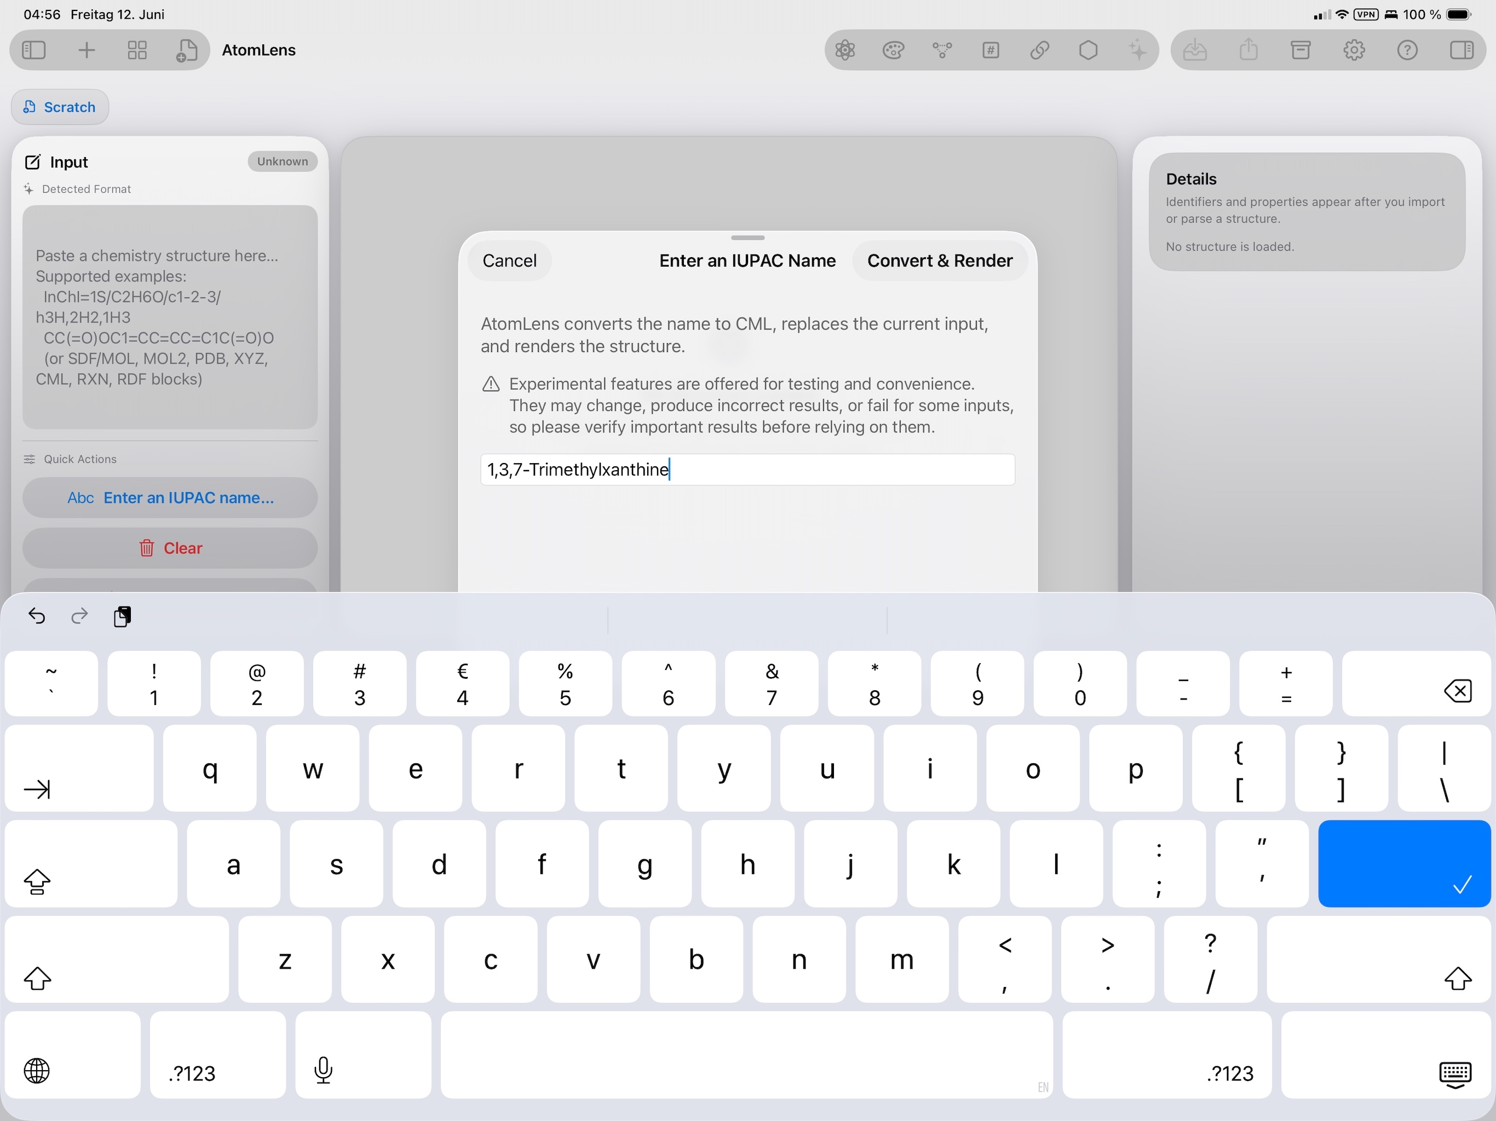Click the import tray icon

(1195, 50)
